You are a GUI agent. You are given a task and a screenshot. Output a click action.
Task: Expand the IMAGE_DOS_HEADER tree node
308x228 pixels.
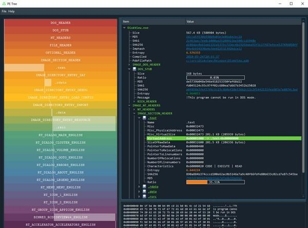pos(128,65)
